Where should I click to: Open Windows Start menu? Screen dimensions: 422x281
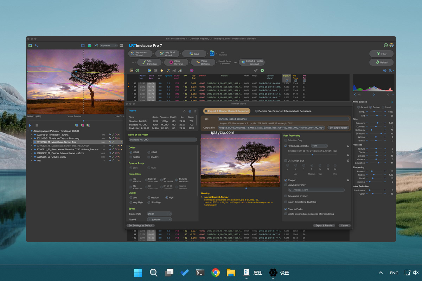(138, 273)
